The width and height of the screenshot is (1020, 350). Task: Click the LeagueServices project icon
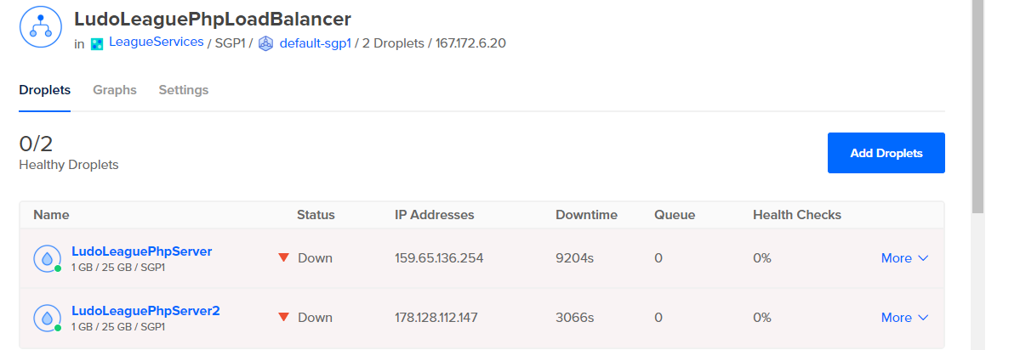(x=97, y=43)
